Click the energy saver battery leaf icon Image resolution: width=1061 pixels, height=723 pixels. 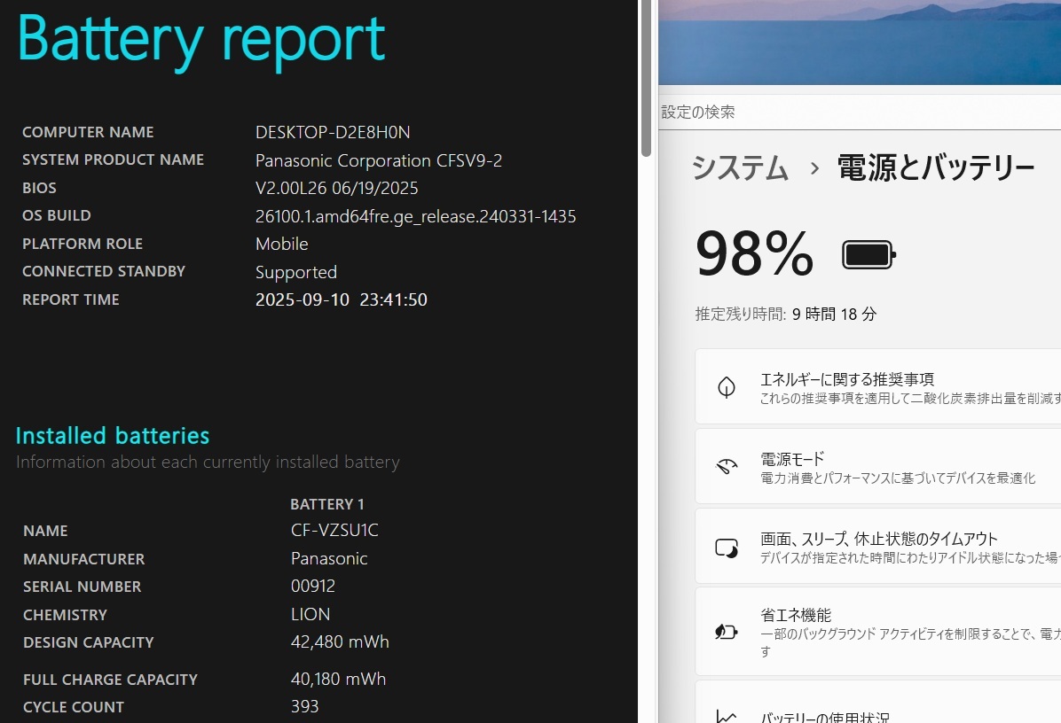tap(726, 632)
